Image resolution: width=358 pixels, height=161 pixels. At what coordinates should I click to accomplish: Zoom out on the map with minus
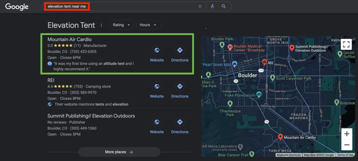pyautogui.click(x=347, y=145)
